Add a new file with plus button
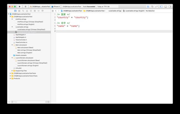 pyautogui.click(x=9, y=102)
